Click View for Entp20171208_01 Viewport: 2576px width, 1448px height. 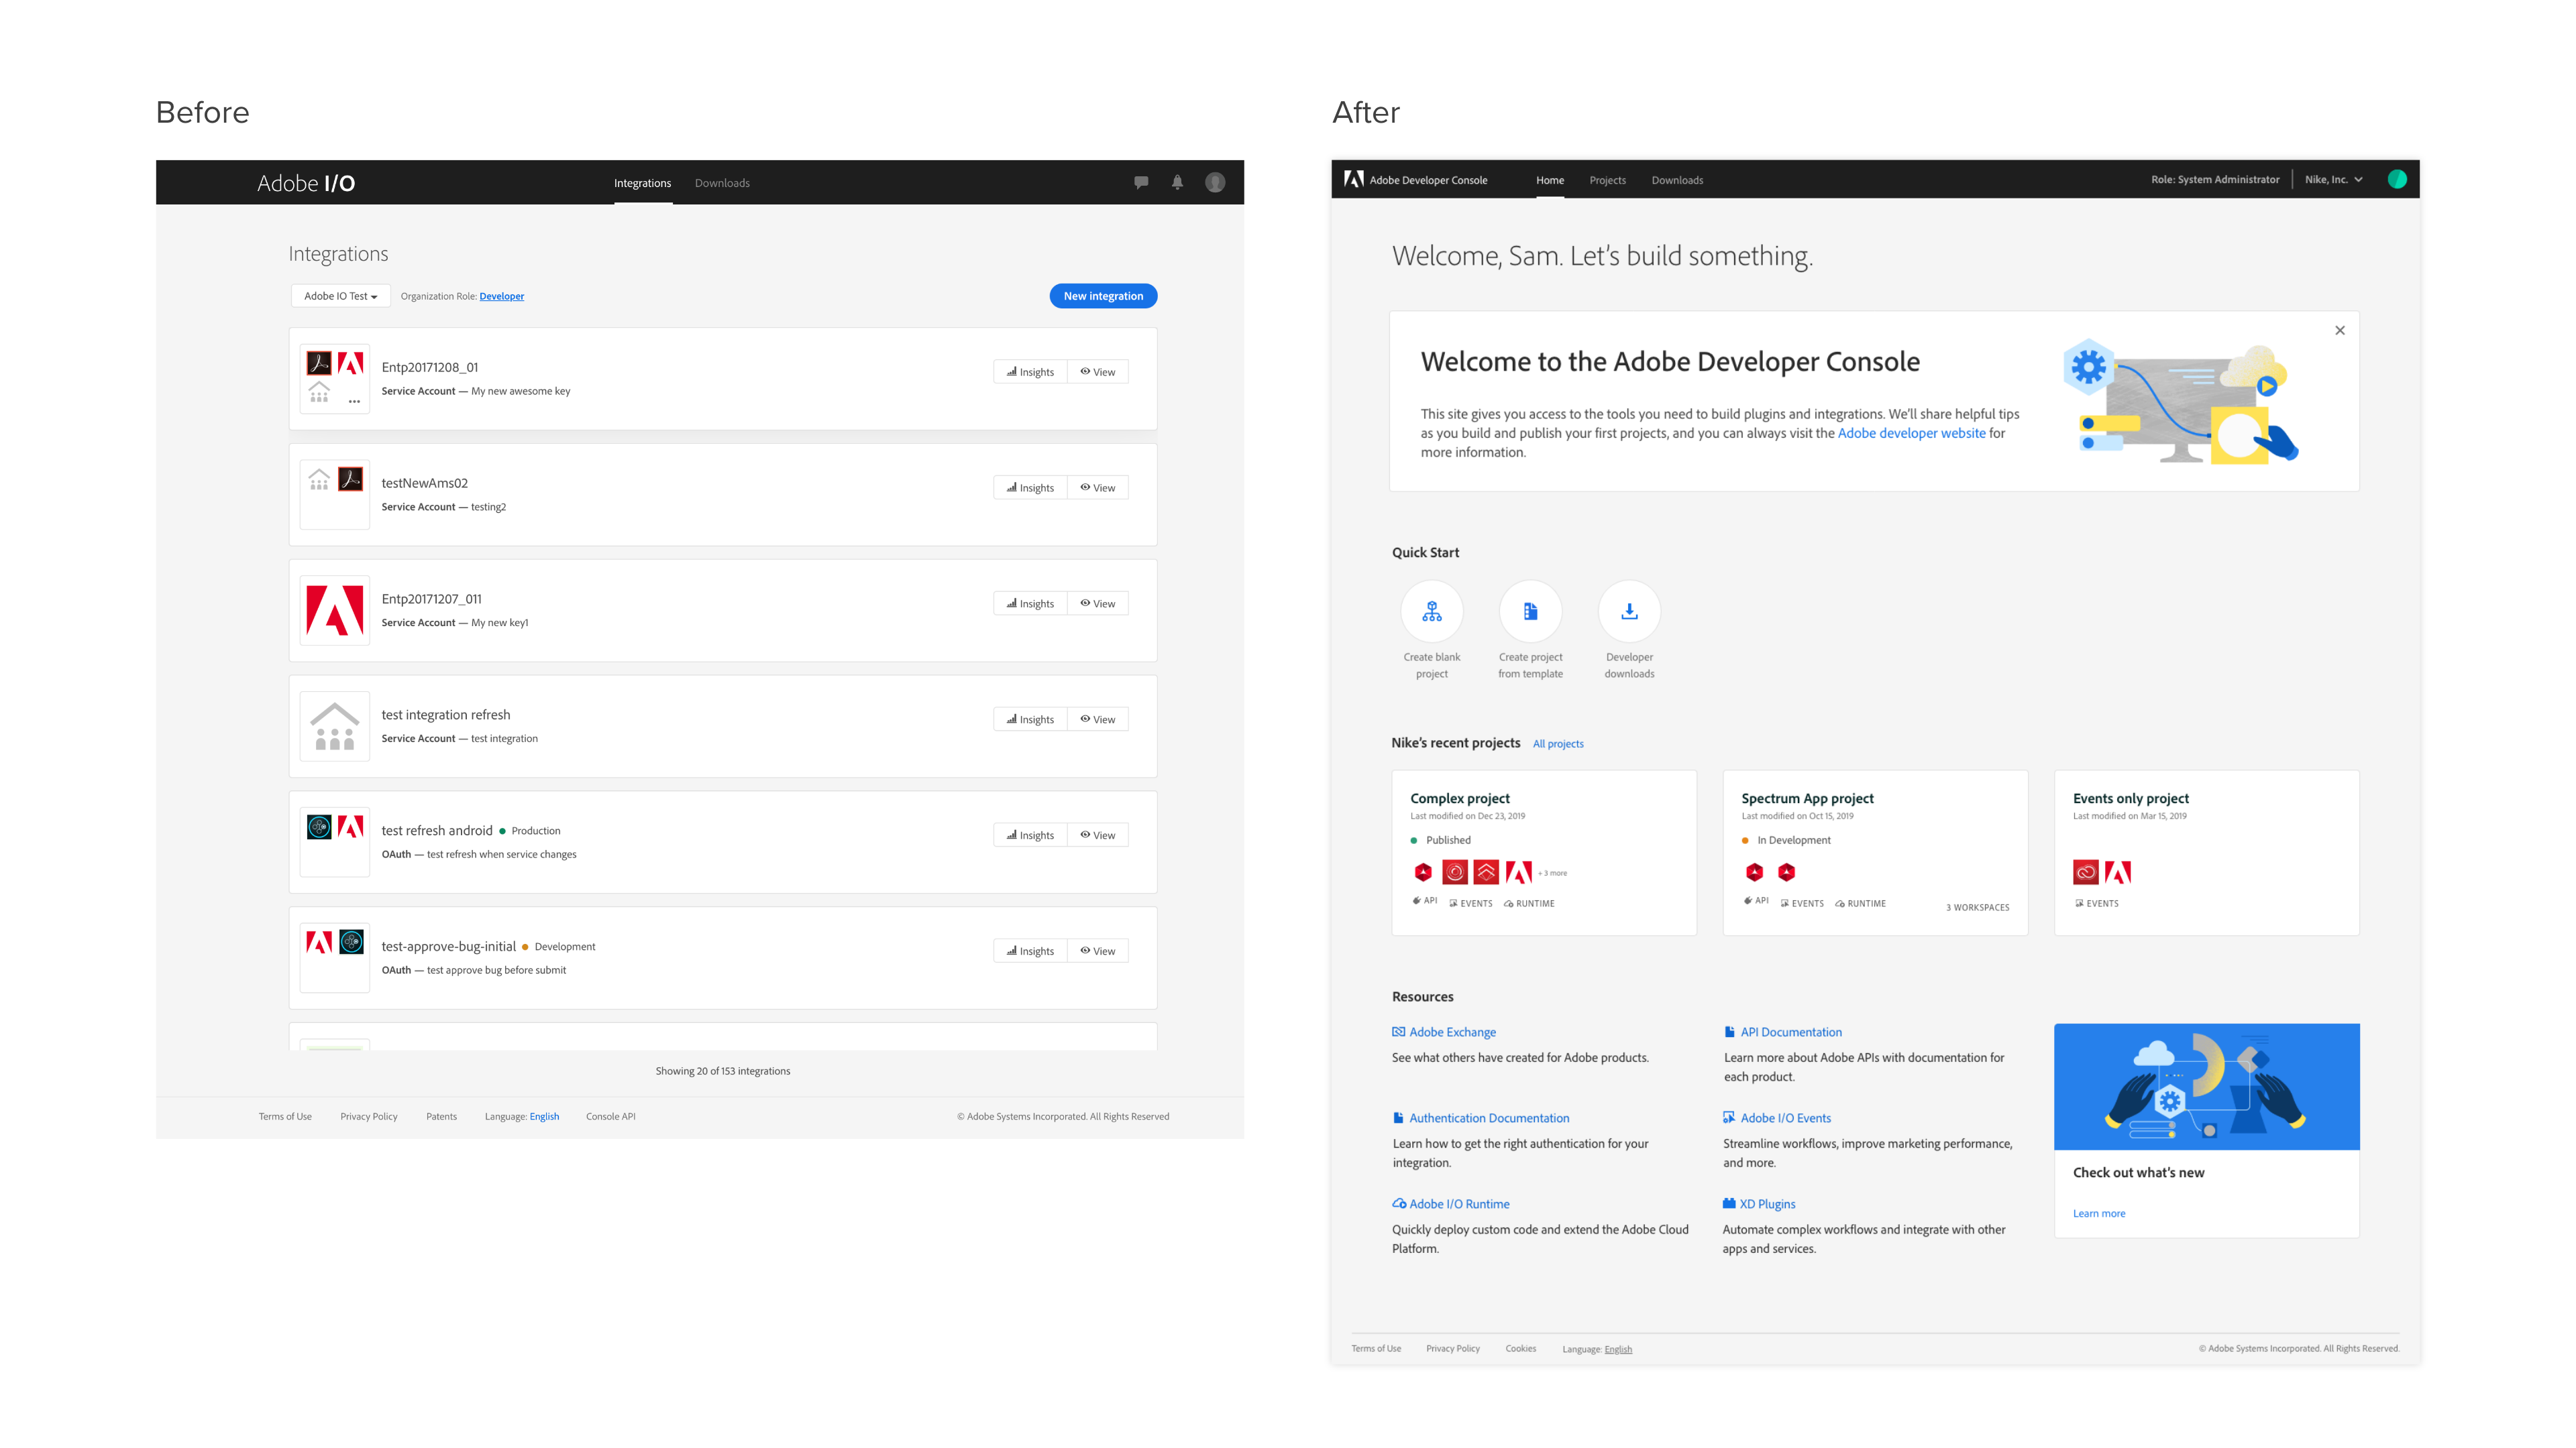tap(1097, 372)
